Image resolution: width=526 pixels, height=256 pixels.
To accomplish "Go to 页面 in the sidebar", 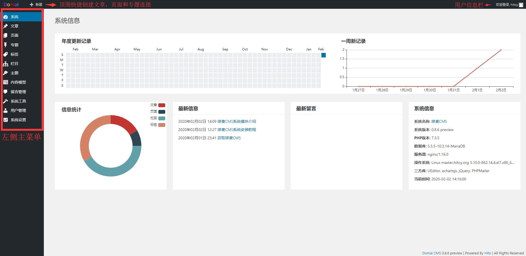I will [22, 35].
